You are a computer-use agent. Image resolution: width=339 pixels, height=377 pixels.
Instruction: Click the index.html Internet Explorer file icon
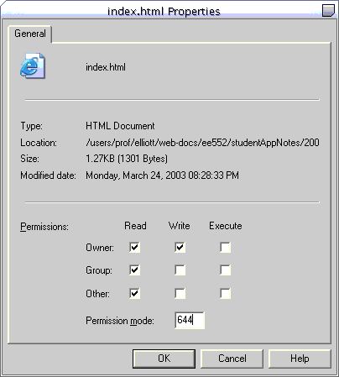(x=33, y=65)
